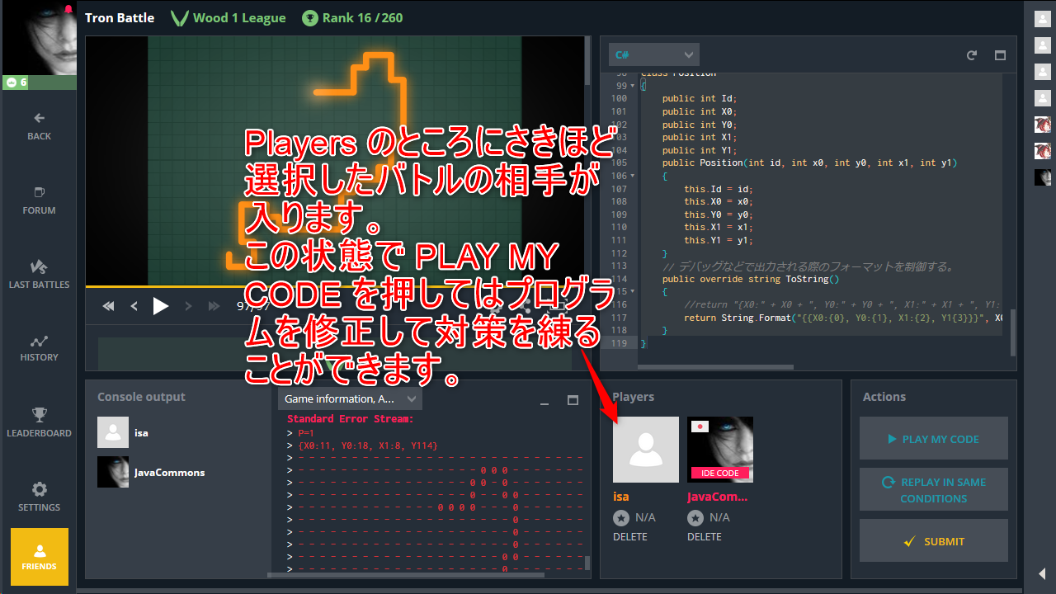Image resolution: width=1056 pixels, height=594 pixels.
Task: Collapse the right sidebar with the arrow
Action: click(x=1043, y=573)
